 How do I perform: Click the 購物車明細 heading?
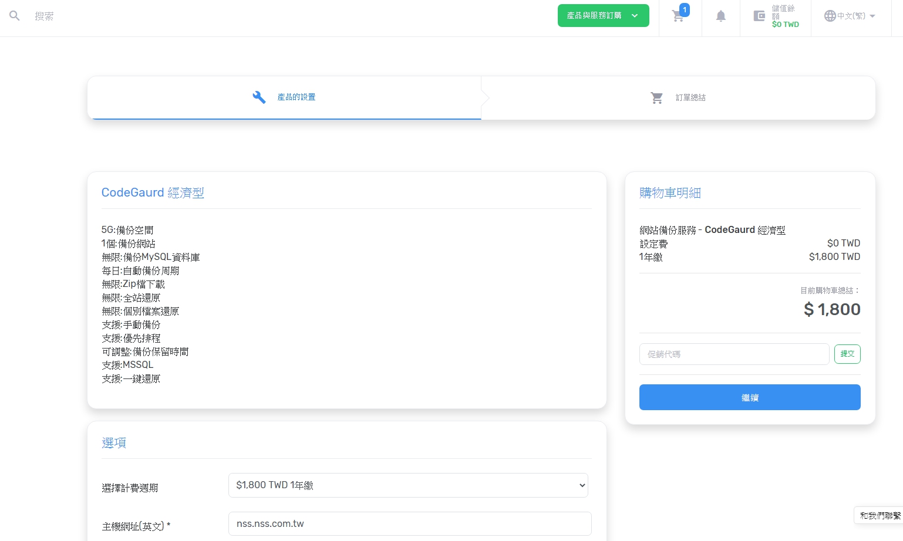pyautogui.click(x=670, y=192)
